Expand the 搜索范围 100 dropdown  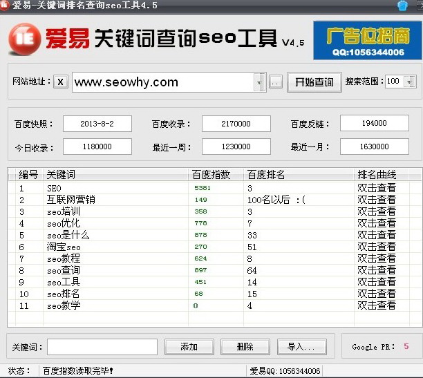409,82
